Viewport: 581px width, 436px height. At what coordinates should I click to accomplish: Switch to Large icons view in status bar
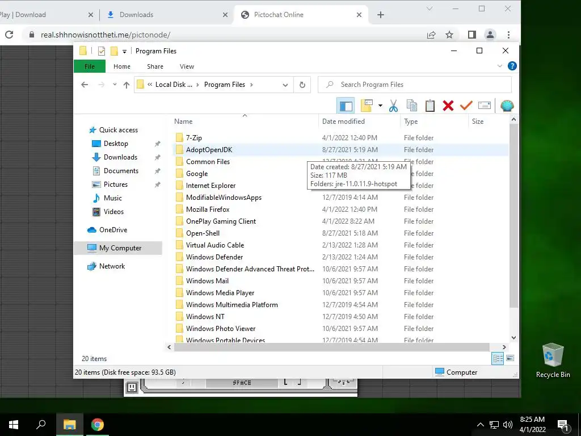510,358
